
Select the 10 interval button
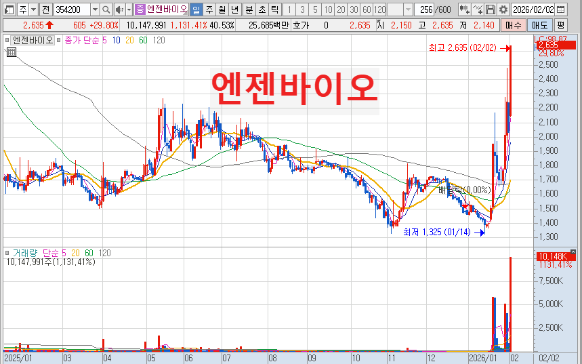coord(328,9)
